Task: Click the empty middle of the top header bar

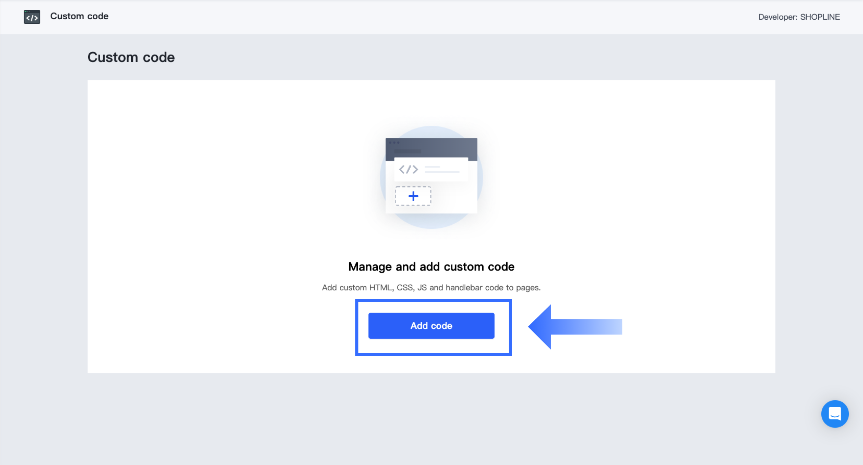Action: [431, 17]
